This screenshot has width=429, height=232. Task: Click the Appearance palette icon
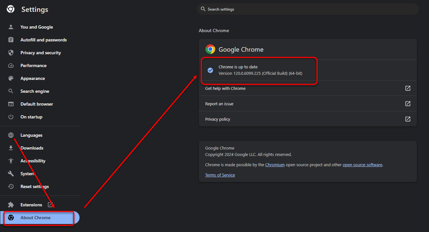tap(11, 78)
